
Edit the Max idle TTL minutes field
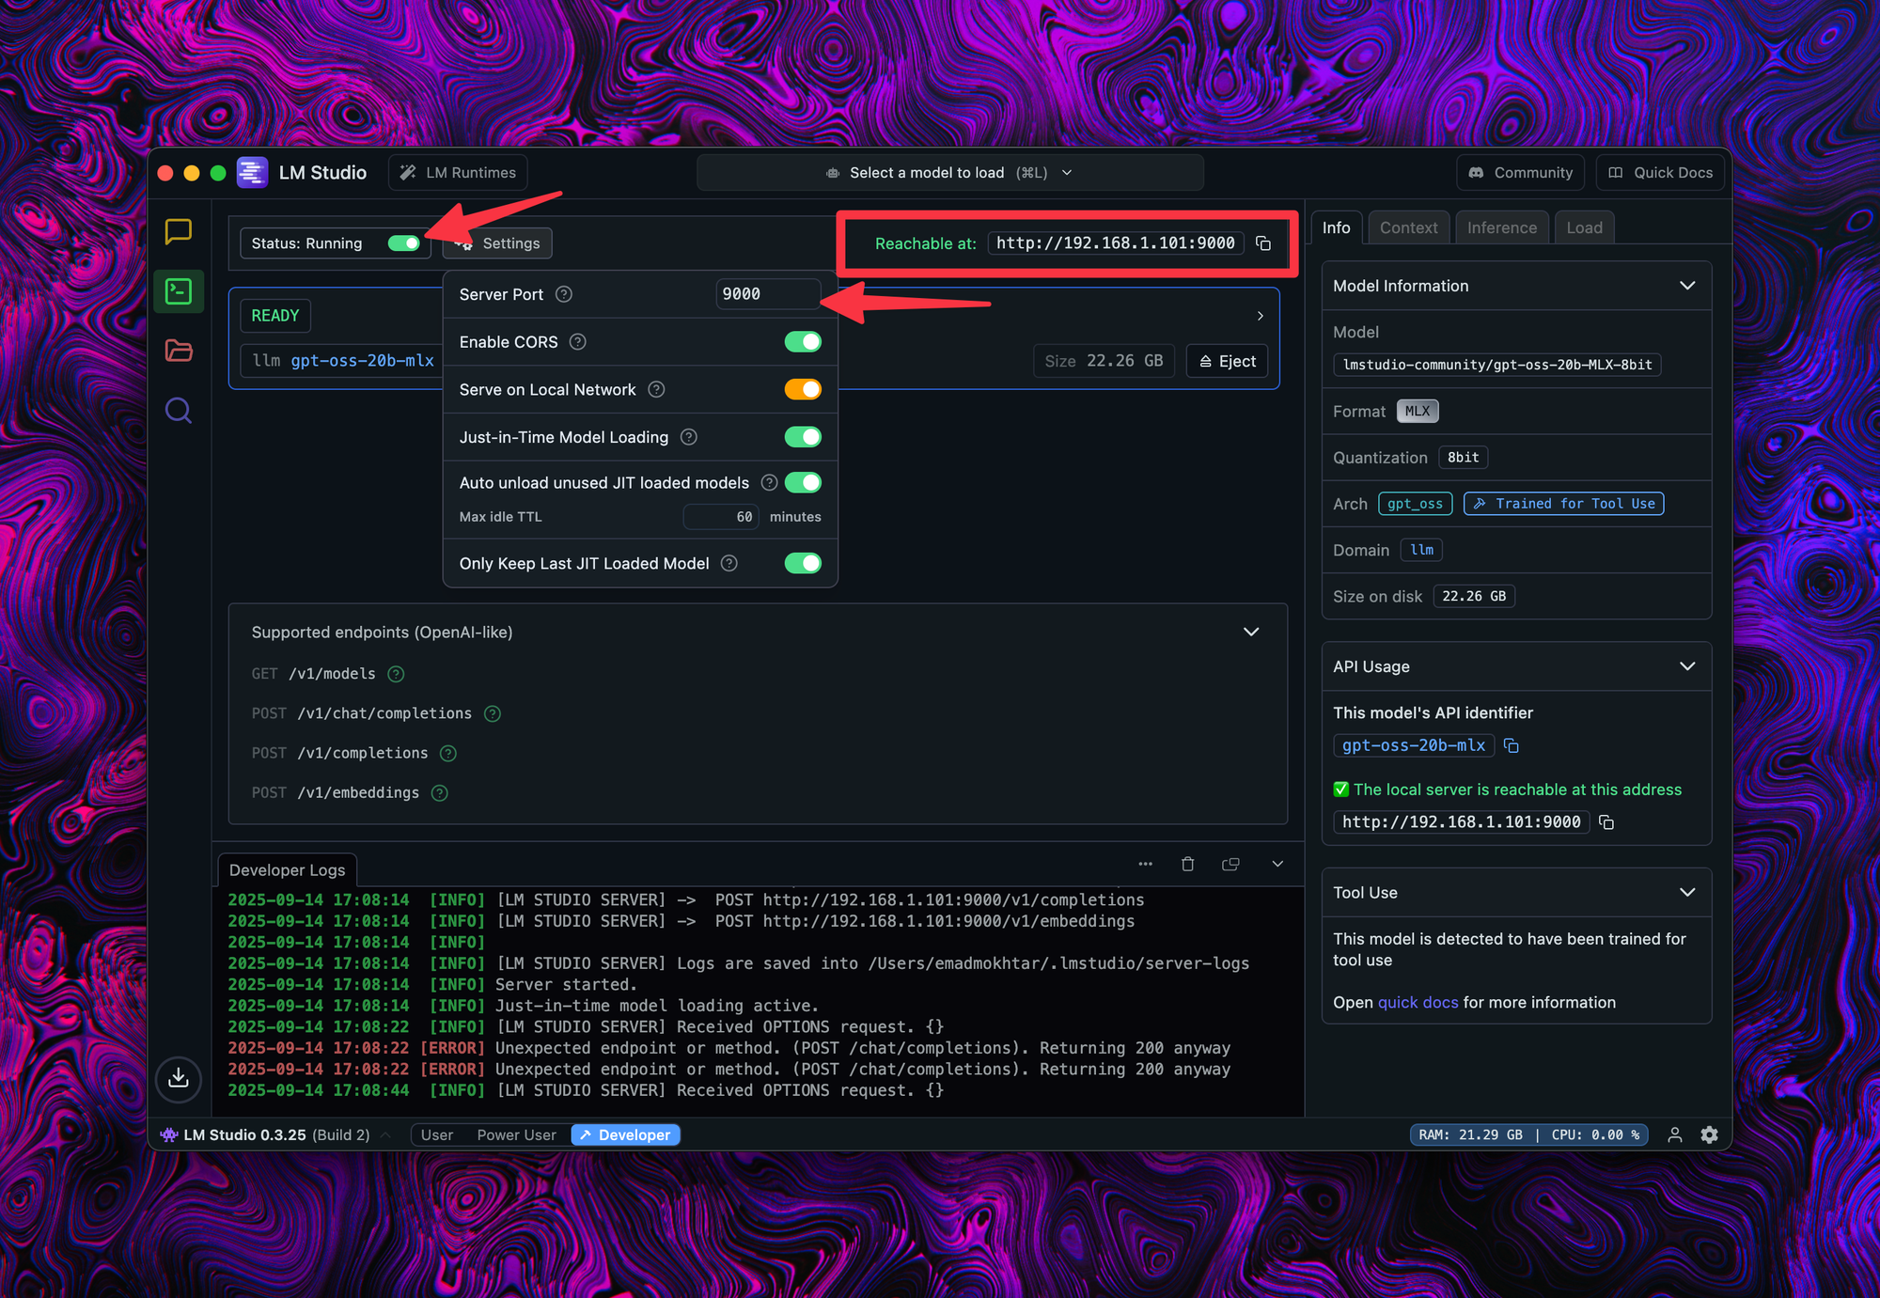[722, 517]
